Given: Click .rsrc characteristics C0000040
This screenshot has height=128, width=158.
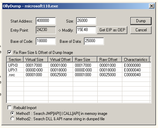Looking at the screenshot, I should click(x=132, y=75).
